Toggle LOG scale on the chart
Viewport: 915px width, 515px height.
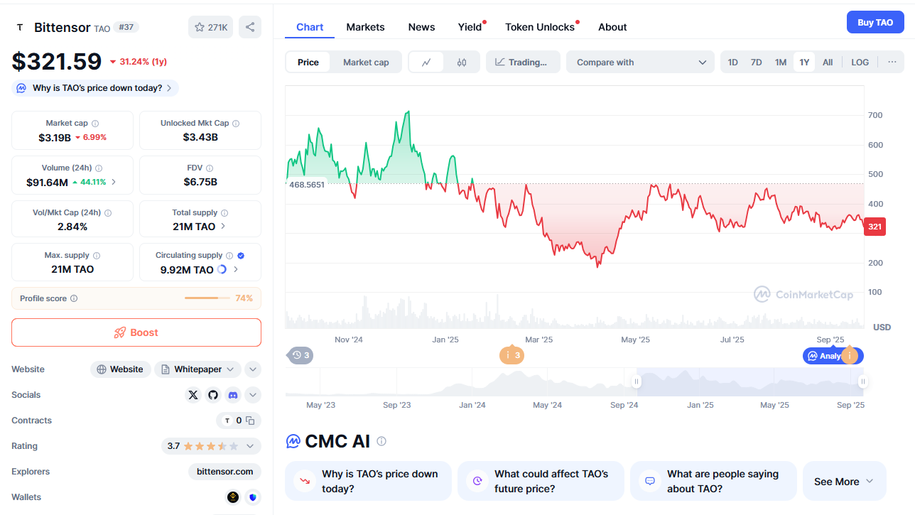coord(860,63)
